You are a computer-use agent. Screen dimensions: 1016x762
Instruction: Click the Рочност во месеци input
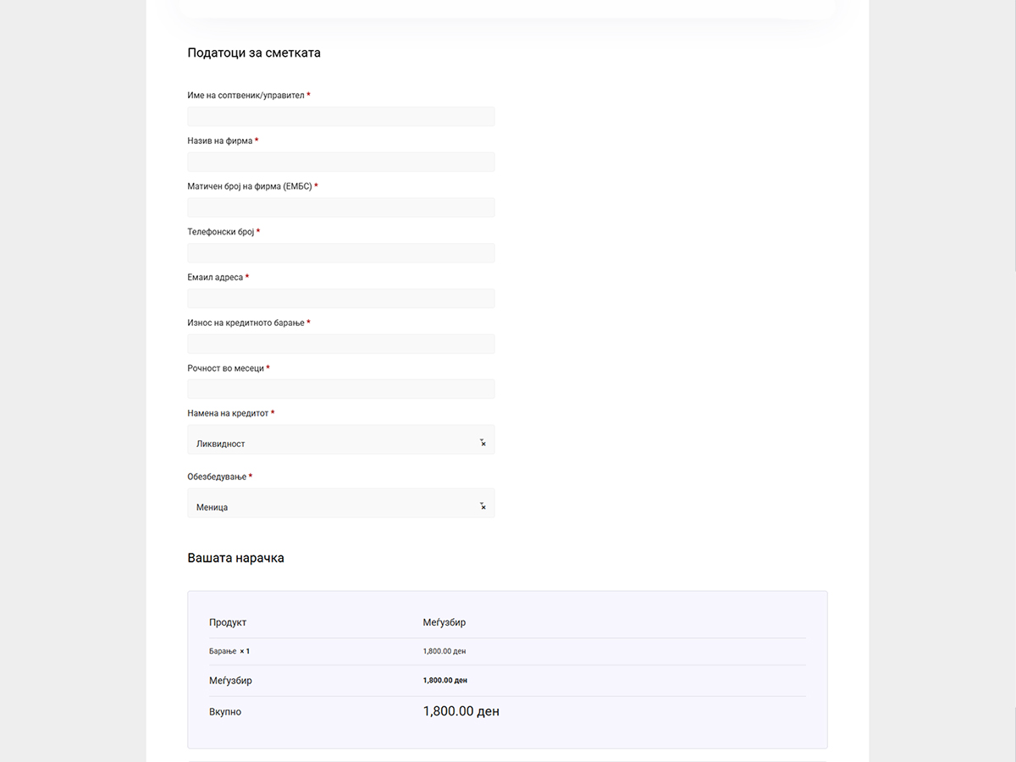[340, 389]
